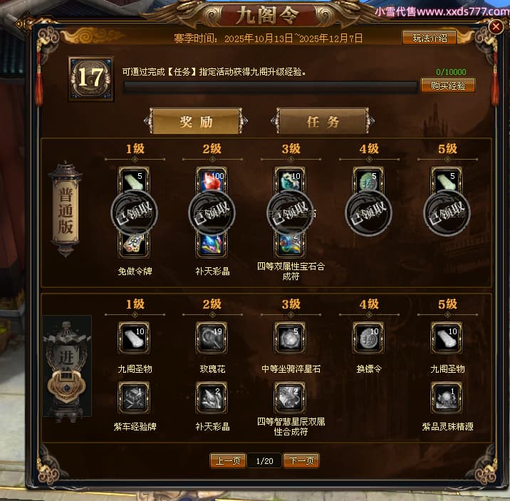The height and width of the screenshot is (501, 510).
Task: Click the 普通版 lantern label
Action: pyautogui.click(x=66, y=210)
